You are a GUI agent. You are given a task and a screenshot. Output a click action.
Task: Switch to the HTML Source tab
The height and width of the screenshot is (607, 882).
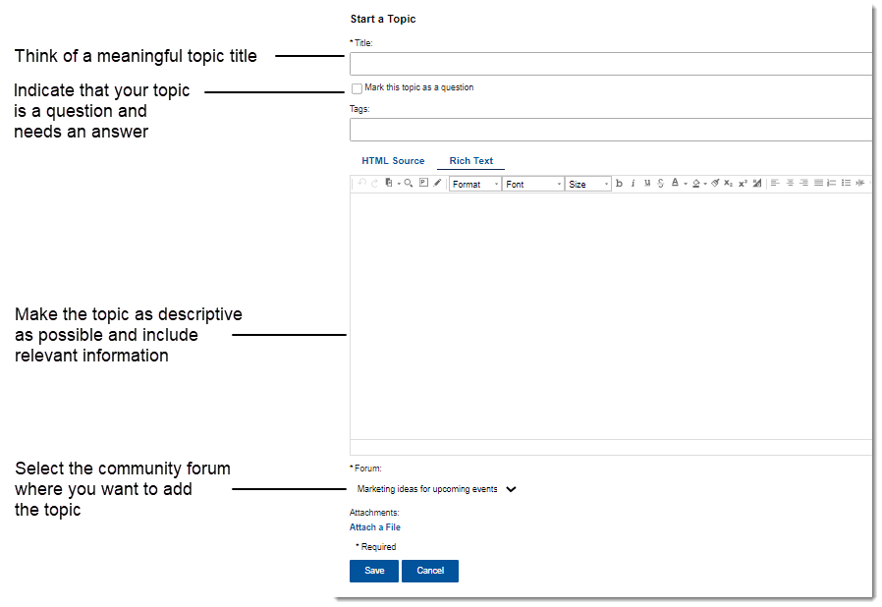(x=393, y=160)
